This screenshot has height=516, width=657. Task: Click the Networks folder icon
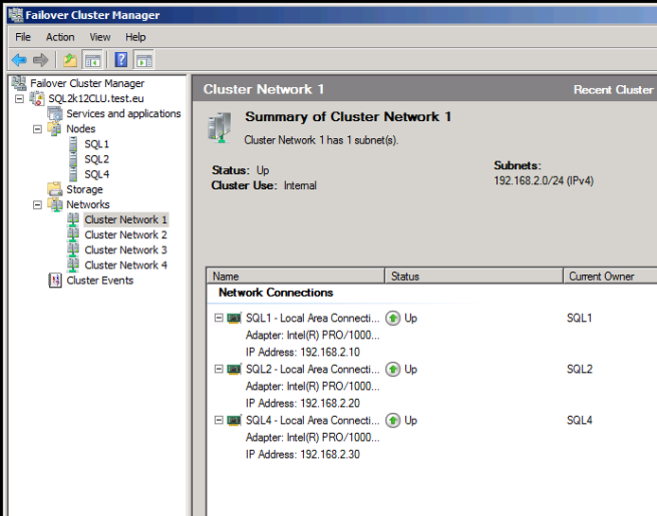pyautogui.click(x=55, y=204)
